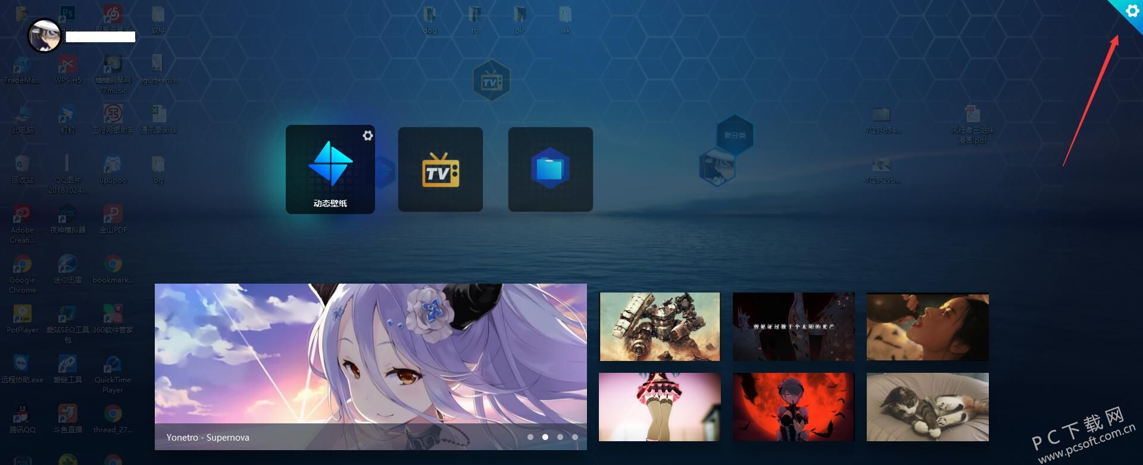Click the gear icon on 动态壁纸 tile
Image resolution: width=1143 pixels, height=465 pixels.
coord(368,136)
